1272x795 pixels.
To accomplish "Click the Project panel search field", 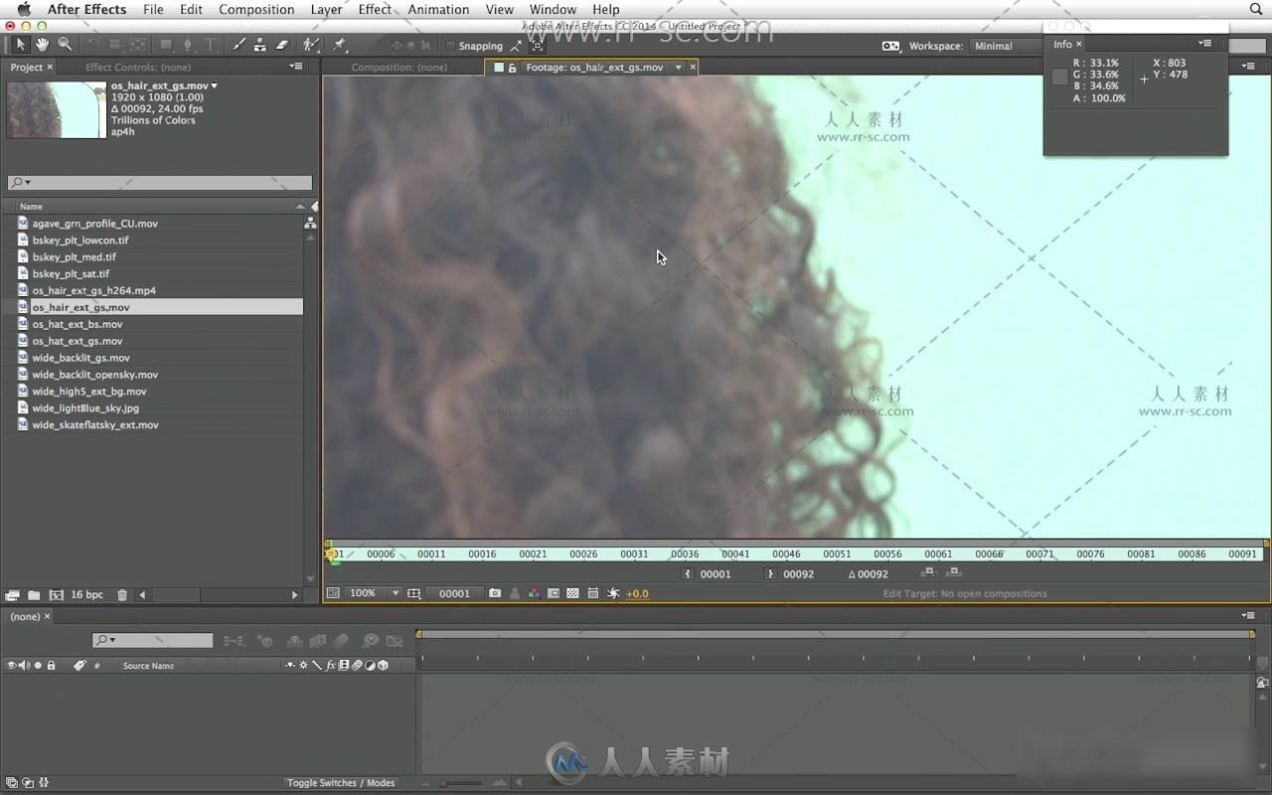I will [160, 183].
